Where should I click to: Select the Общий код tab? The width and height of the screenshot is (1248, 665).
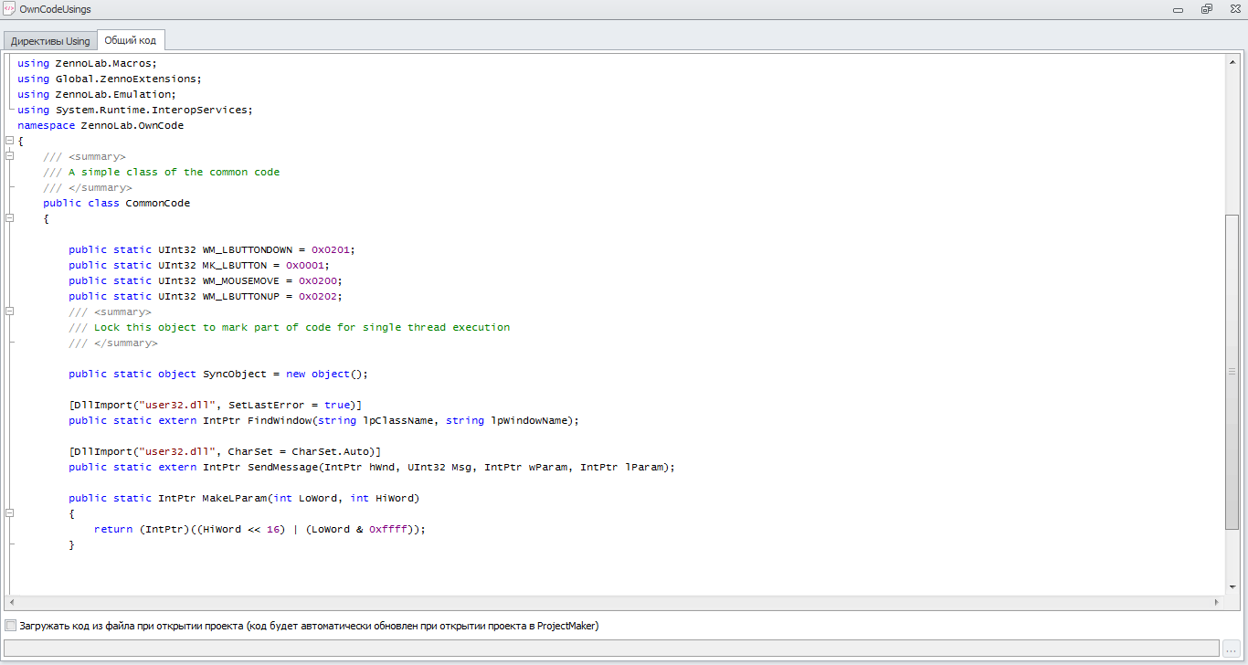click(131, 40)
